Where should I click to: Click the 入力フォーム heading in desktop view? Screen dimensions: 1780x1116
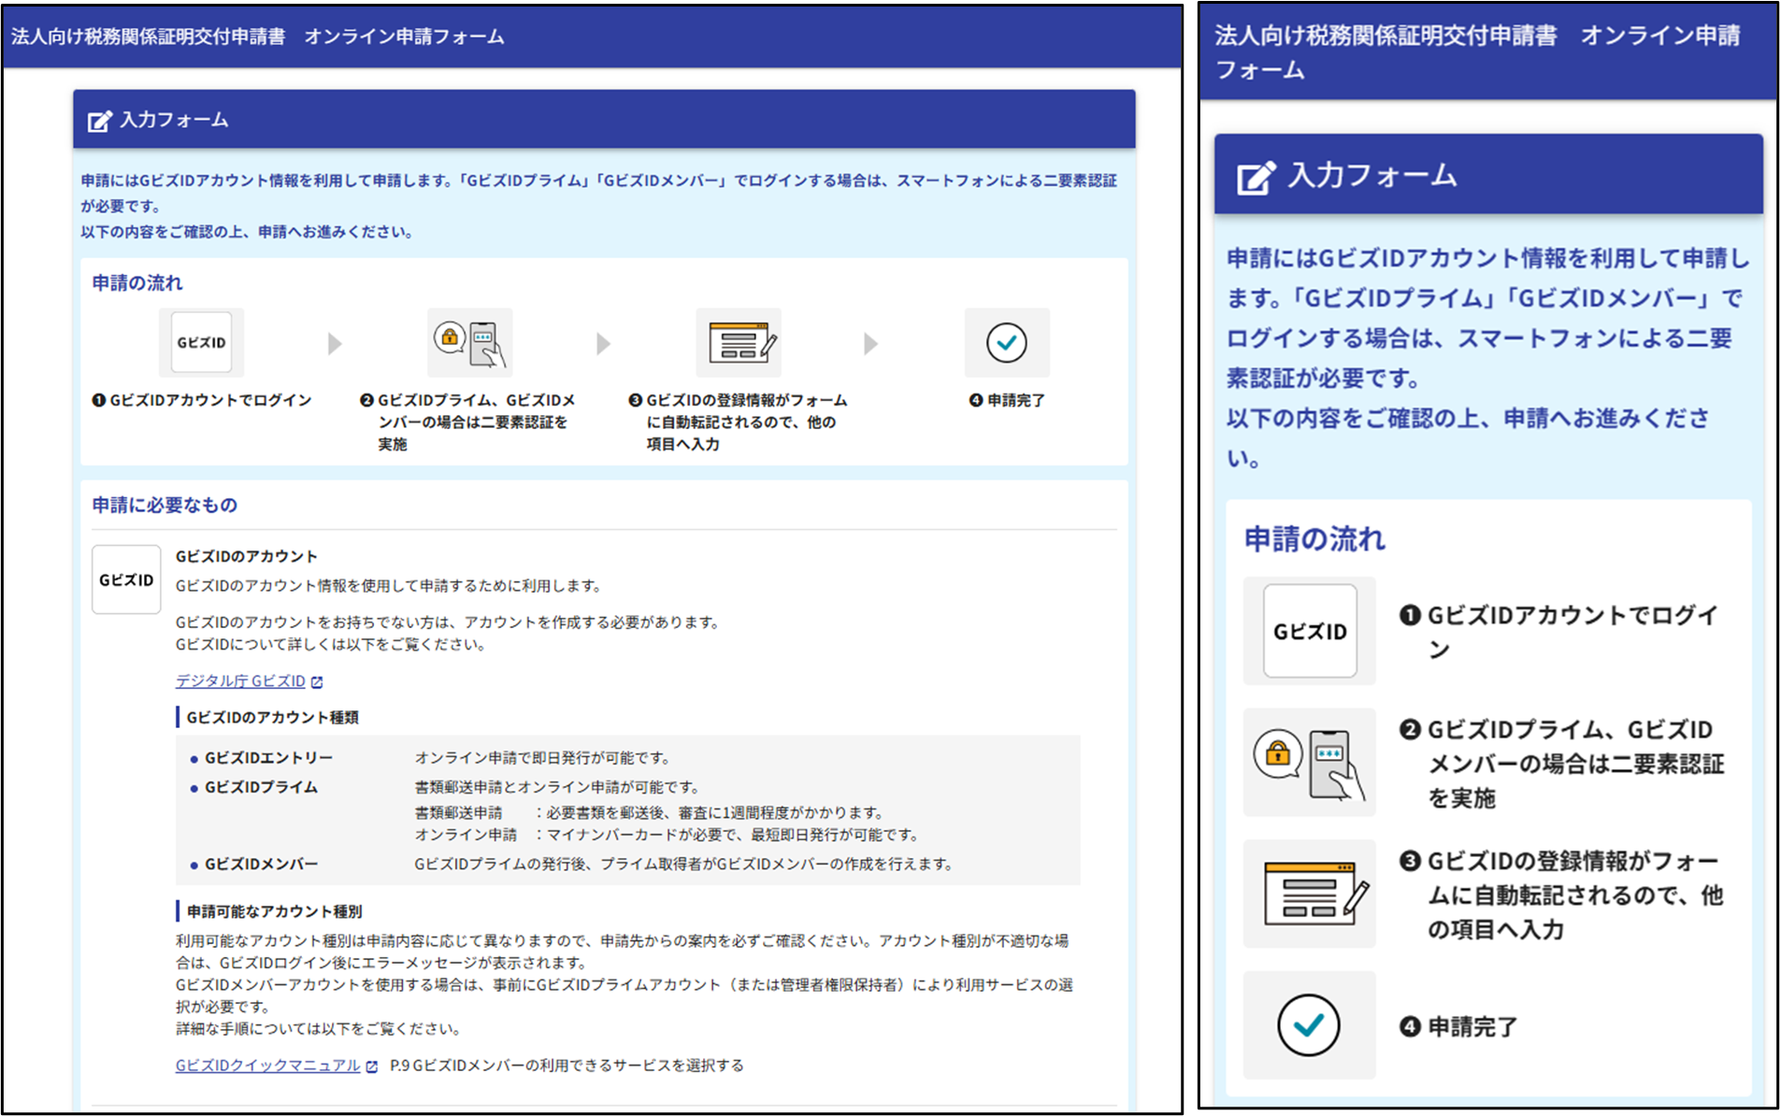(174, 120)
